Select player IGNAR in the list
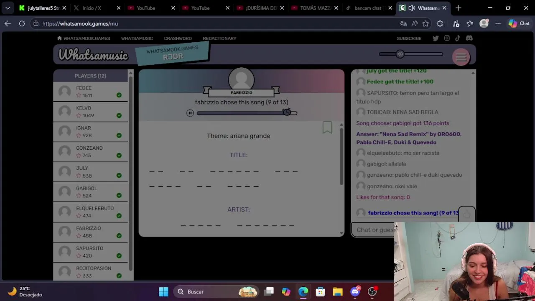The image size is (535, 301). [90, 132]
